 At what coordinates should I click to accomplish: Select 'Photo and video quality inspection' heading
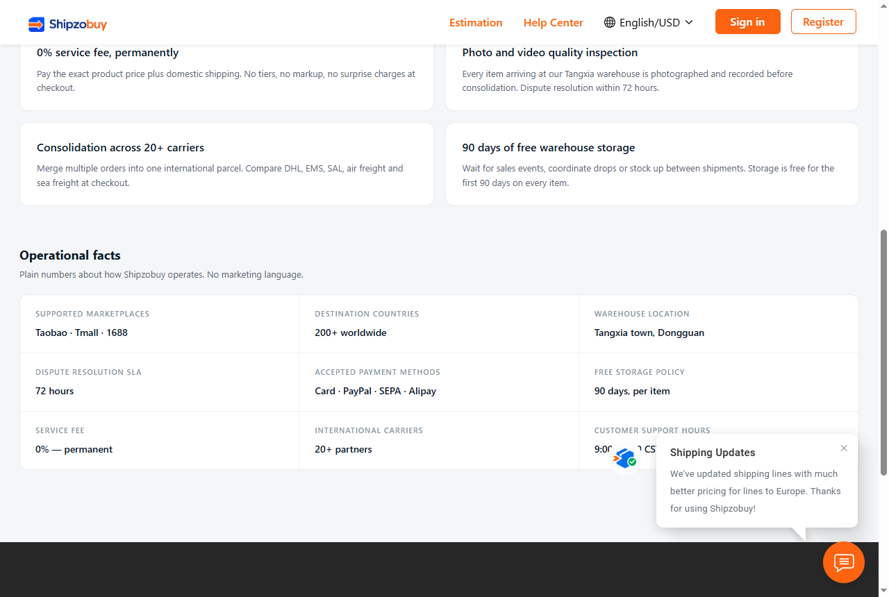(550, 53)
